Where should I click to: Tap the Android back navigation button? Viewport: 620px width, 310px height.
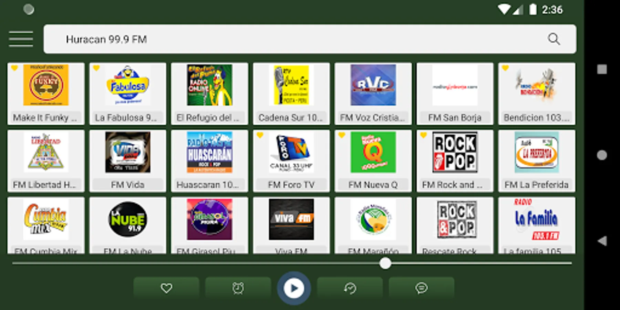click(x=602, y=241)
